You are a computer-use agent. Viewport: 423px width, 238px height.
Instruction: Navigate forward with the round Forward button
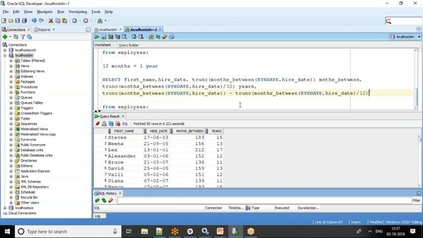coord(85,20)
